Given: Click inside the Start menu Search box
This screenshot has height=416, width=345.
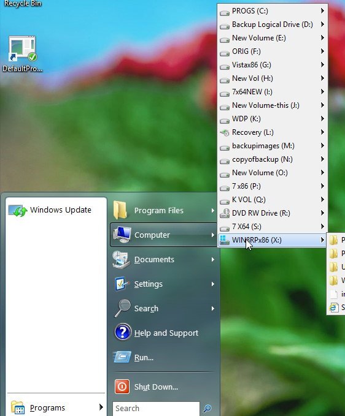Looking at the screenshot, I should point(156,408).
